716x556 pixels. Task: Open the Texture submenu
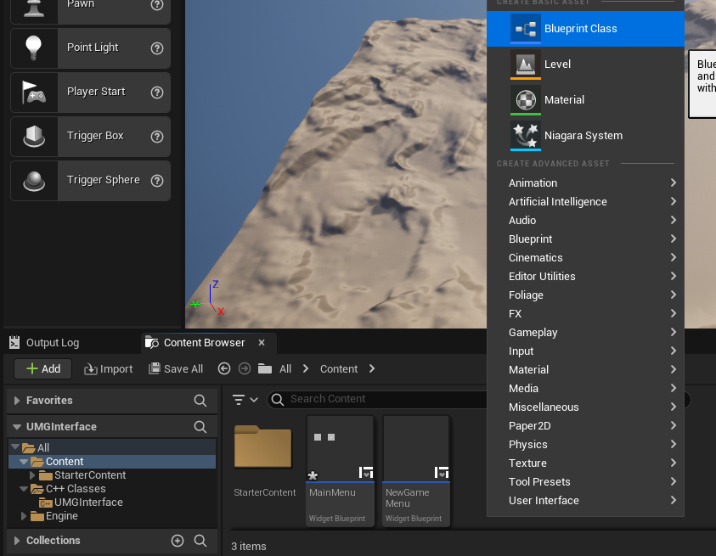point(585,463)
